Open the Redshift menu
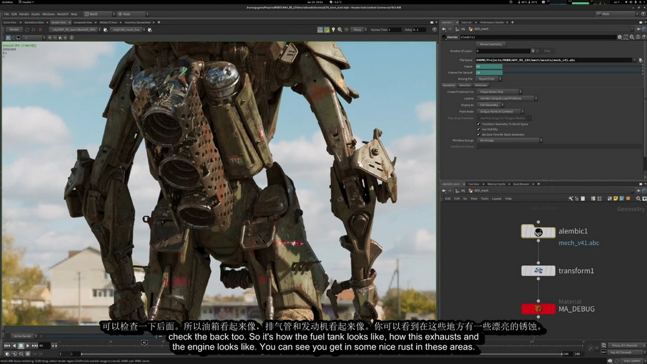This screenshot has width=647, height=364. pos(63,14)
